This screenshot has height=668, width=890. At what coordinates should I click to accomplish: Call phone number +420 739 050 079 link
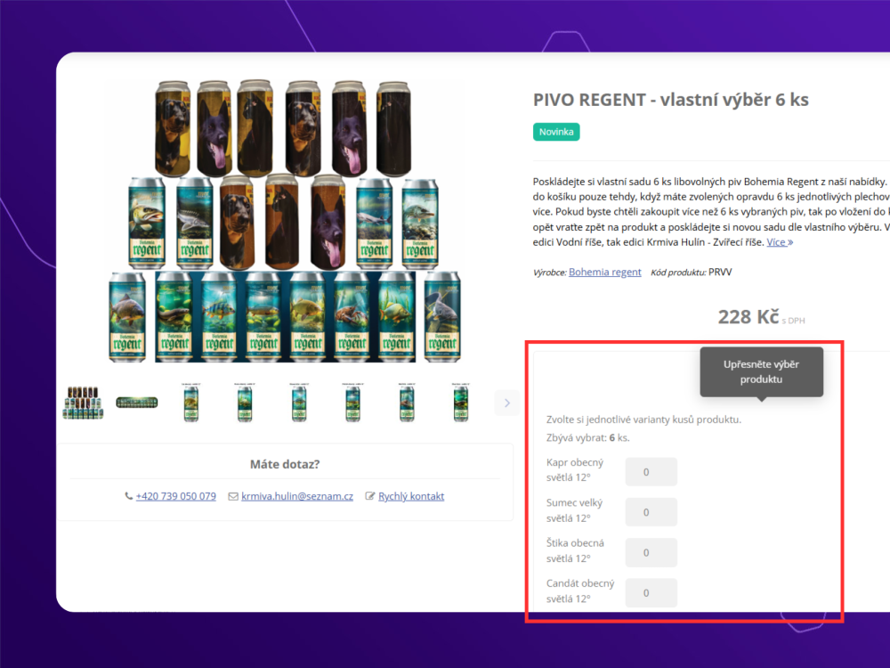(176, 496)
